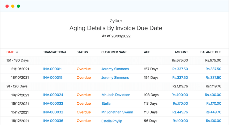Click the sort arrow icon beside DATE
Screen dimensions: 229x125
coord(17,52)
